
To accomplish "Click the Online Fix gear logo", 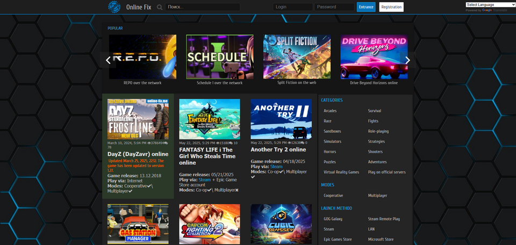I will coord(114,7).
